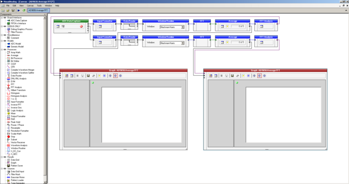
Task: Select ADC Model in Components tree
Action: [16, 44]
